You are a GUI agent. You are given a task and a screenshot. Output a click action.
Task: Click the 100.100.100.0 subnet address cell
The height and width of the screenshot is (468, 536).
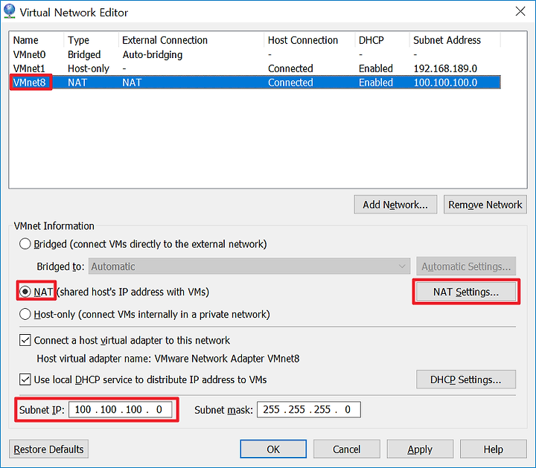(445, 83)
